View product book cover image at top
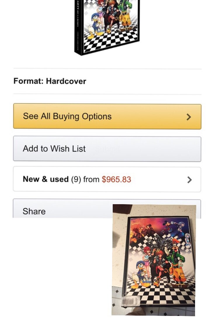 [107, 27]
